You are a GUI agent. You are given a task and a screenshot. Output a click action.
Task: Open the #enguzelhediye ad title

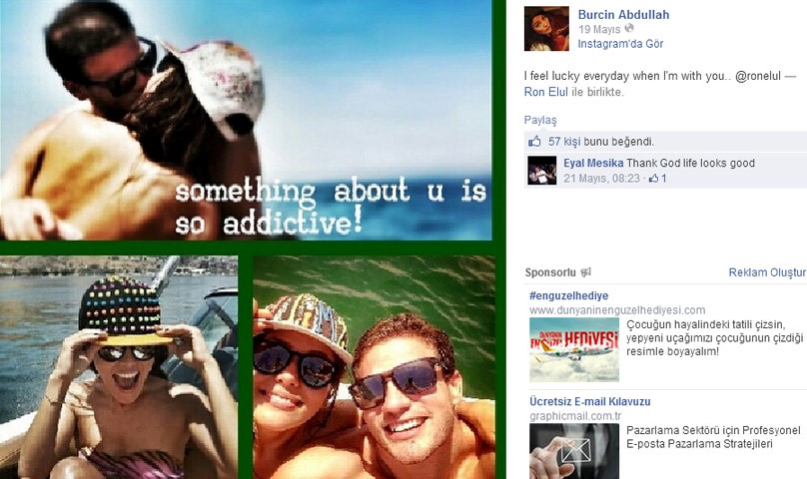click(x=568, y=295)
